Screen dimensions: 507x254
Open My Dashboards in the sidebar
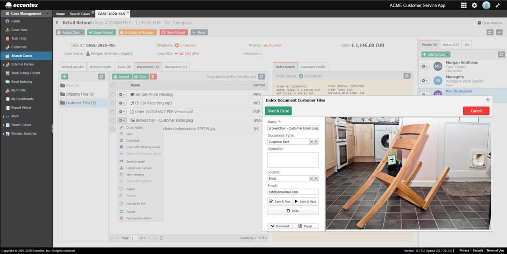pyautogui.click(x=22, y=99)
